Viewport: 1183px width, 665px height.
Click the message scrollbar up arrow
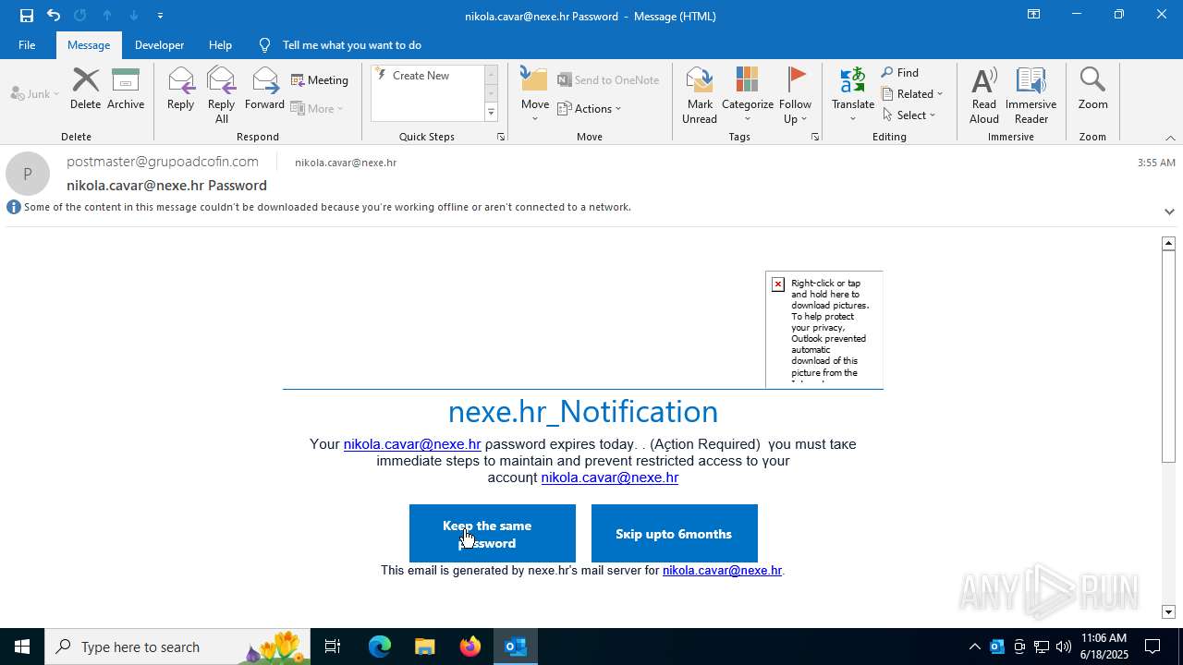pos(1168,243)
